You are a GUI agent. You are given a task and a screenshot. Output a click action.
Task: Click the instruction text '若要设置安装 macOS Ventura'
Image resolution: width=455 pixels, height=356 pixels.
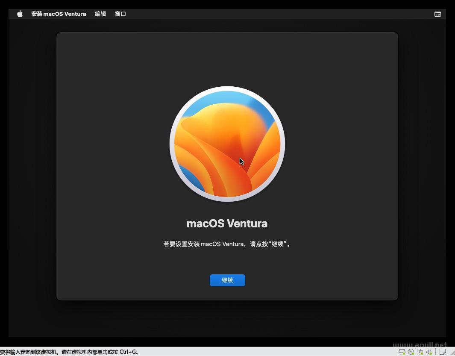[x=203, y=244]
